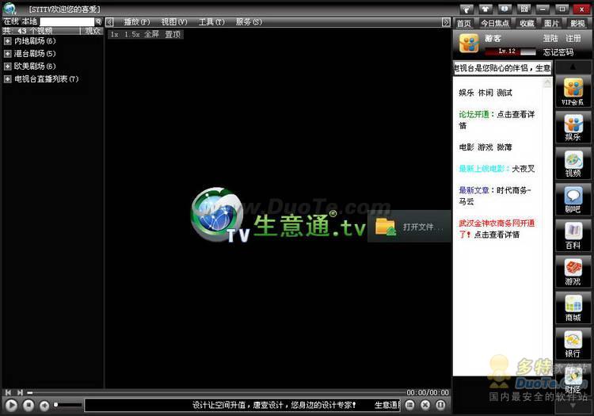Switch to 图片 tab
The width and height of the screenshot is (594, 416).
point(551,24)
